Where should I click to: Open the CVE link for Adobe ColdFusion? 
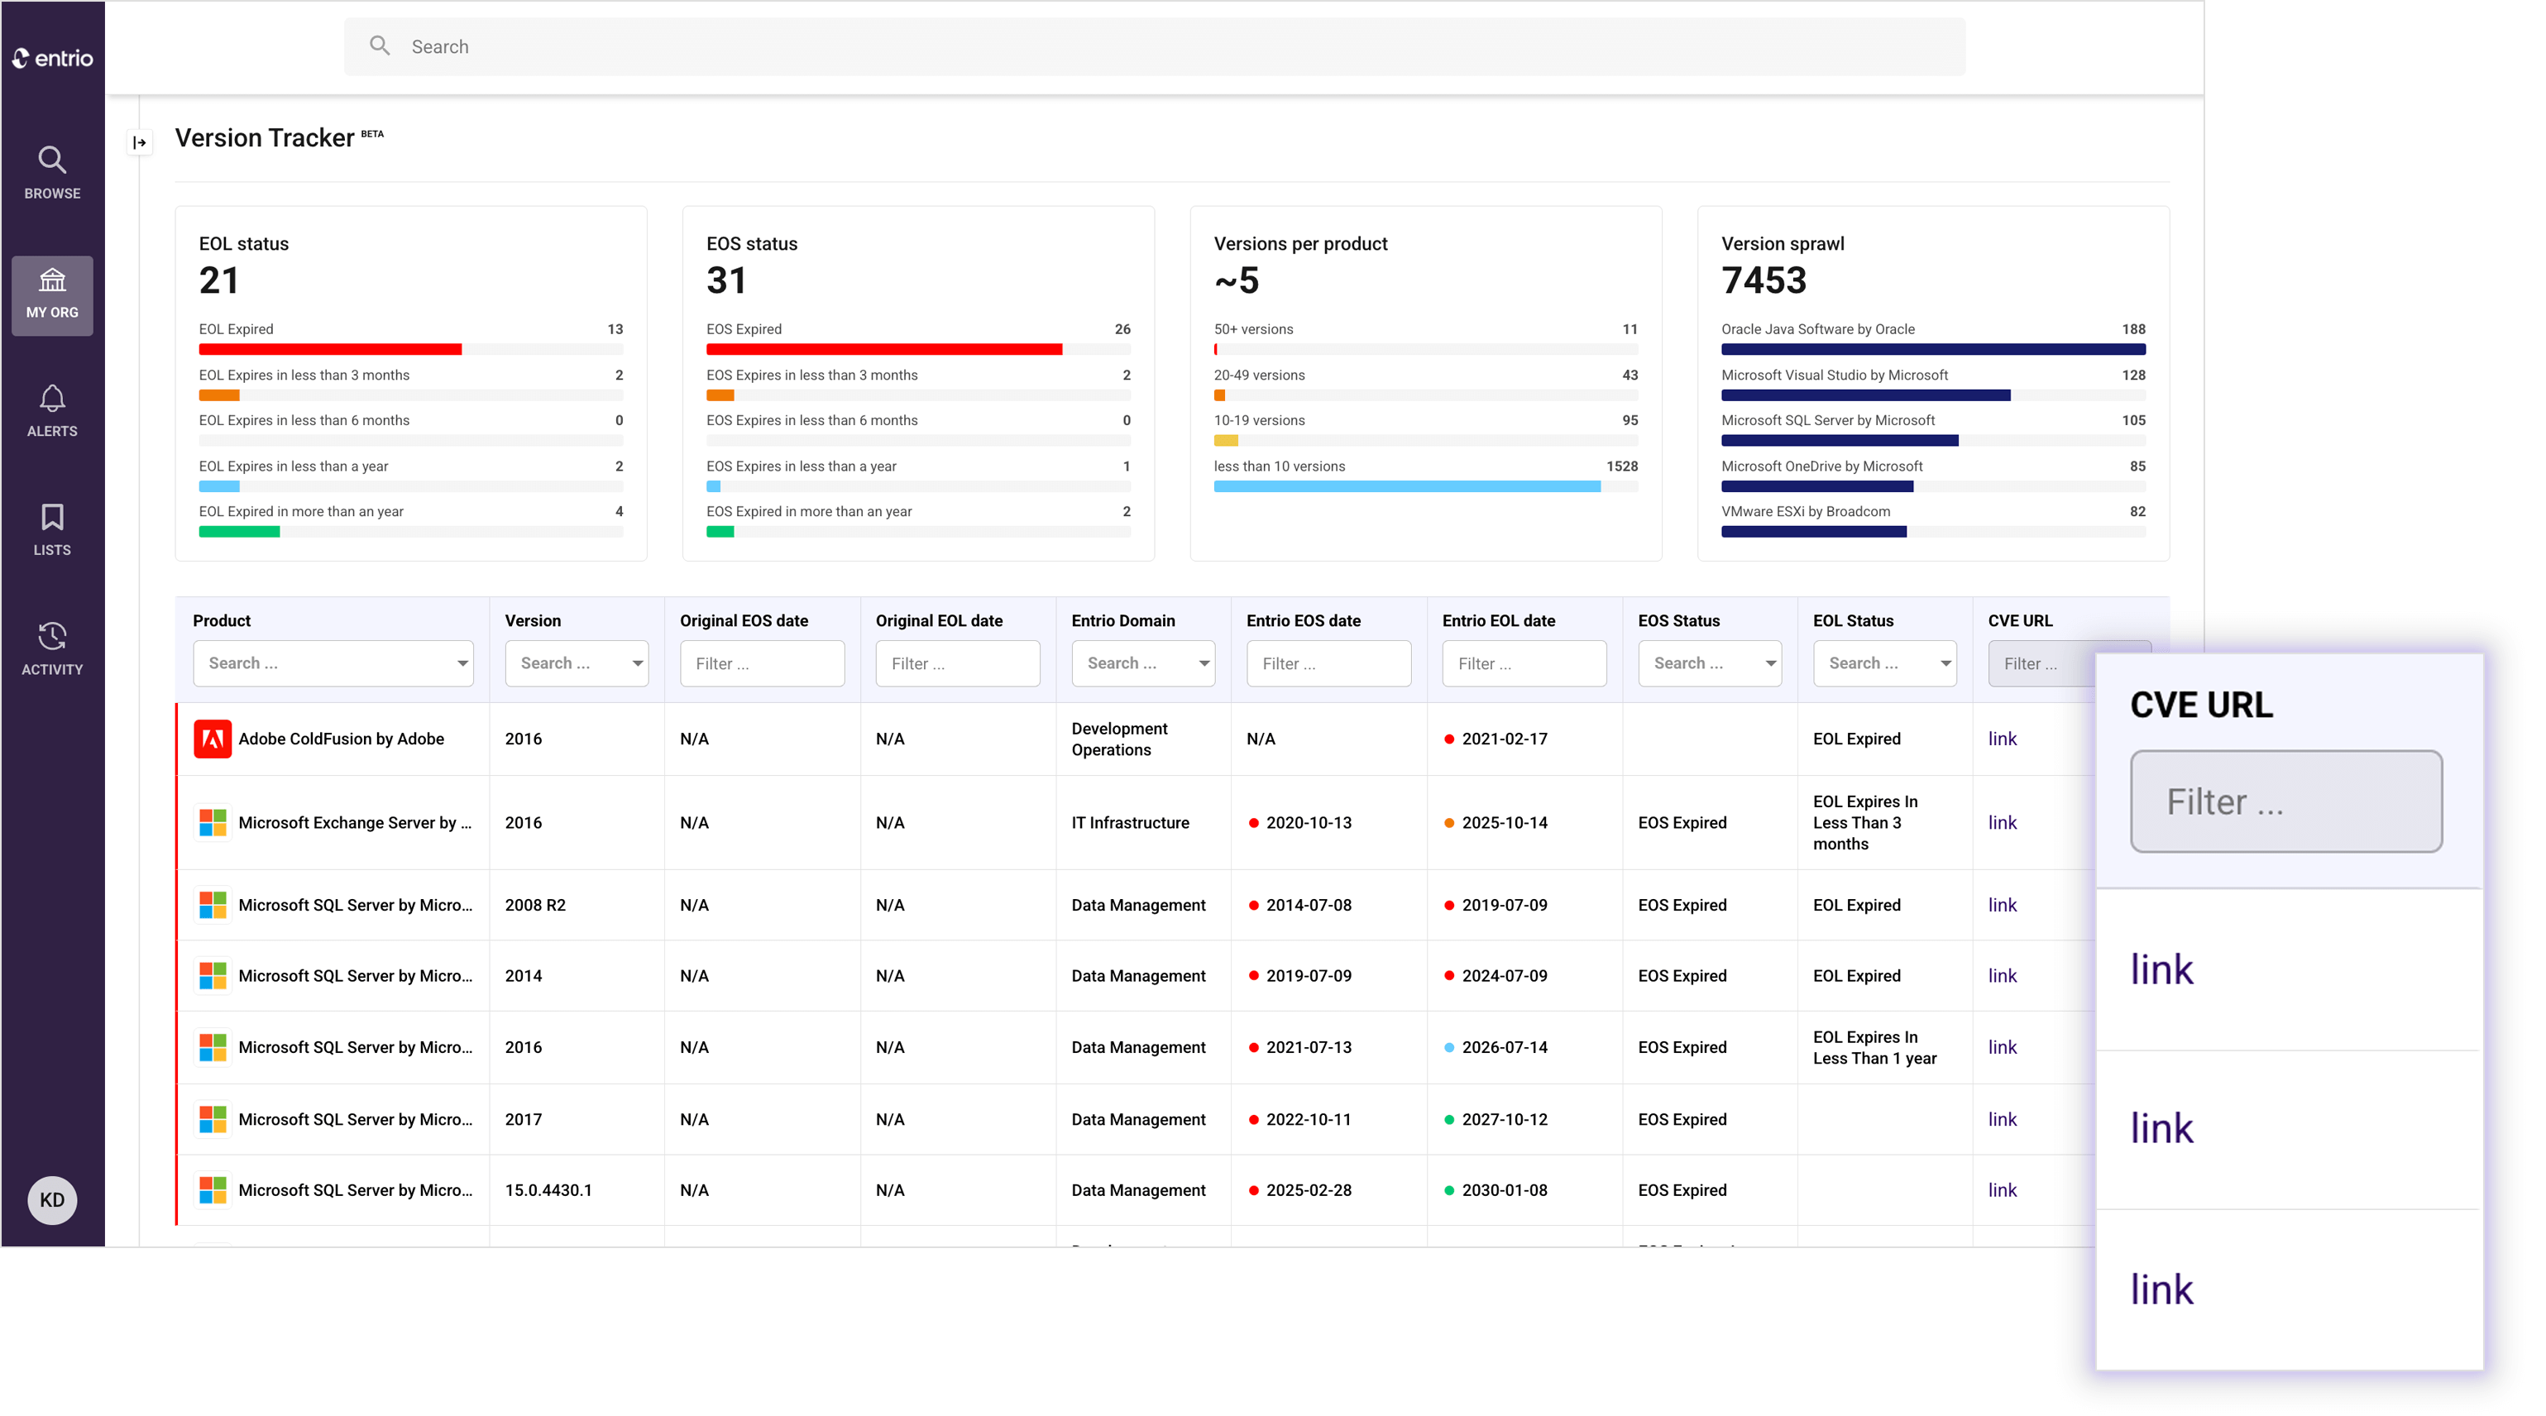point(2002,738)
